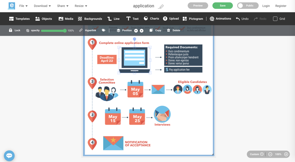
Task: Open the chat support bubble
Action: click(x=9, y=155)
